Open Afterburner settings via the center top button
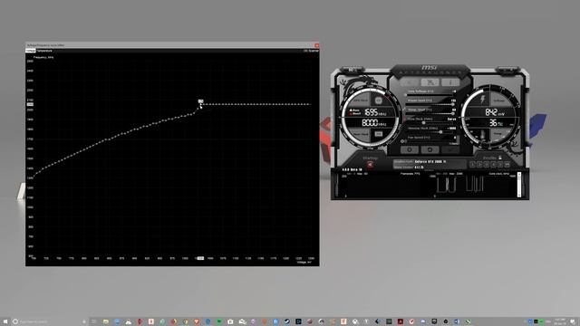The height and width of the screenshot is (326, 580). [x=430, y=82]
